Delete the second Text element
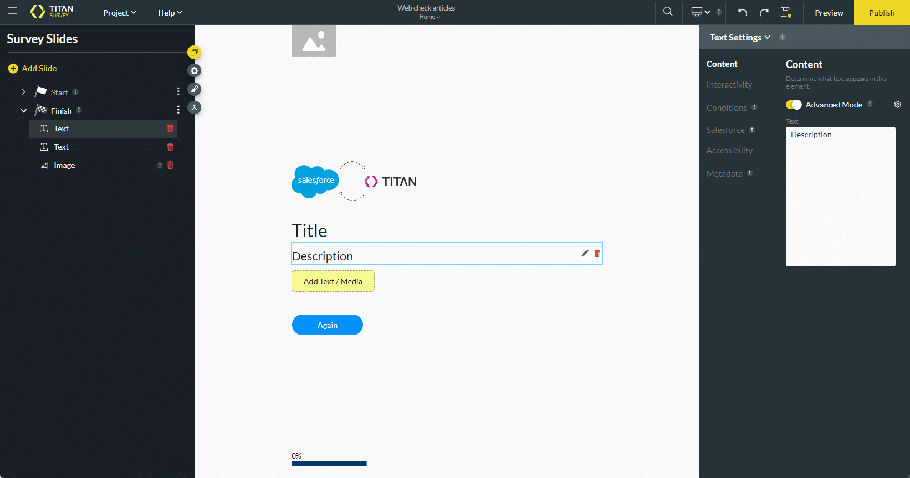910x478 pixels. [170, 147]
